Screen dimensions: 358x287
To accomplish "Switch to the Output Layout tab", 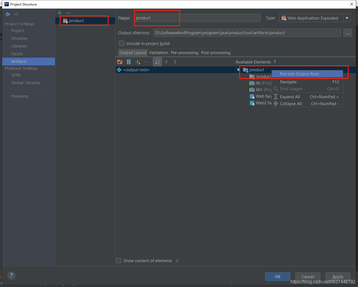I will click(x=133, y=53).
